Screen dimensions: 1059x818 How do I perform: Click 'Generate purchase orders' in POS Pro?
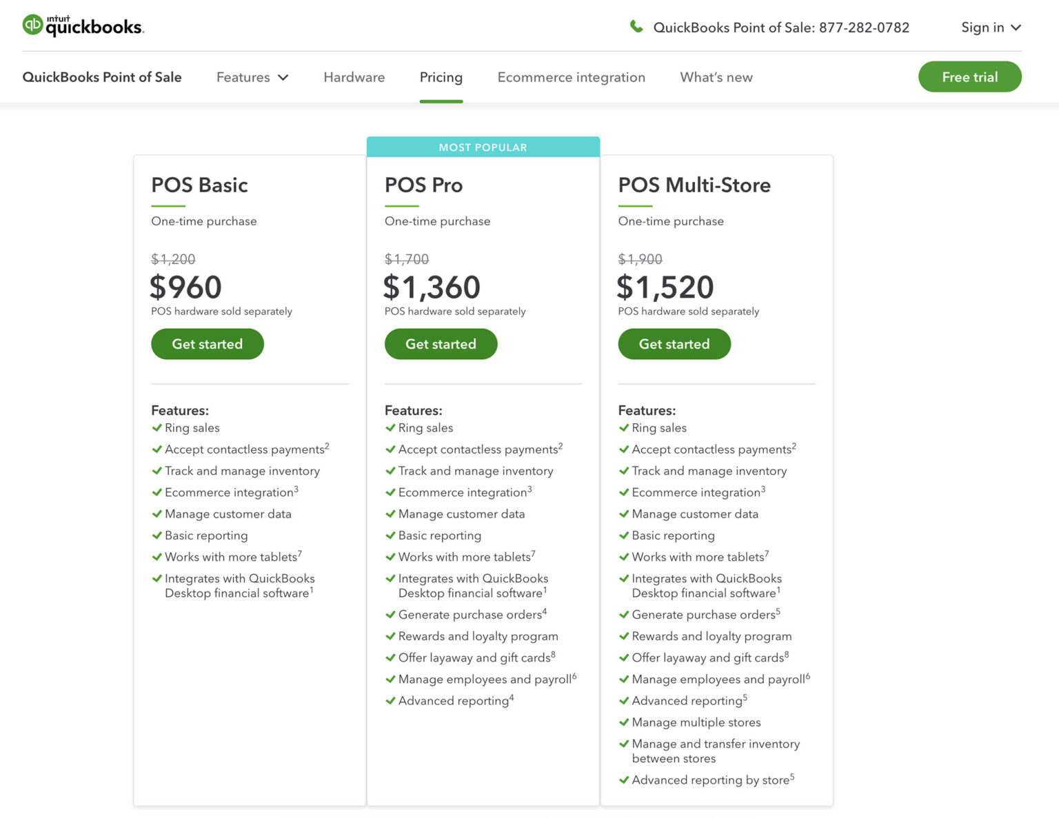[x=472, y=615]
